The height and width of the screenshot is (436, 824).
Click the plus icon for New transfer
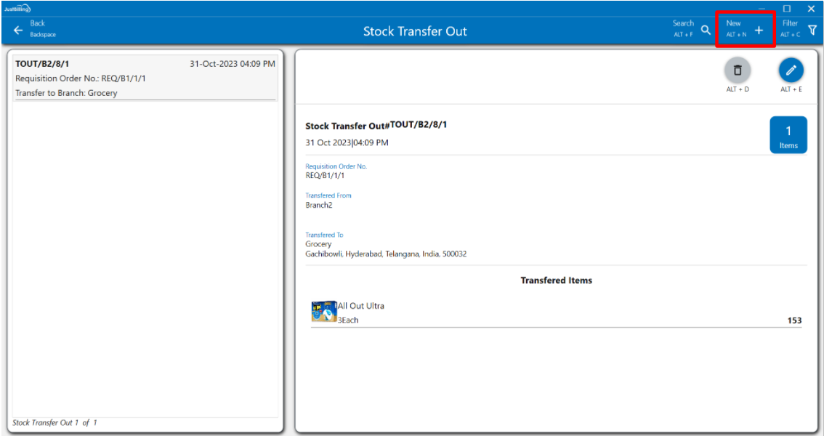pos(759,31)
